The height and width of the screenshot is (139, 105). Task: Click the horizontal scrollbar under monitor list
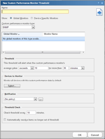click(x=43, y=52)
